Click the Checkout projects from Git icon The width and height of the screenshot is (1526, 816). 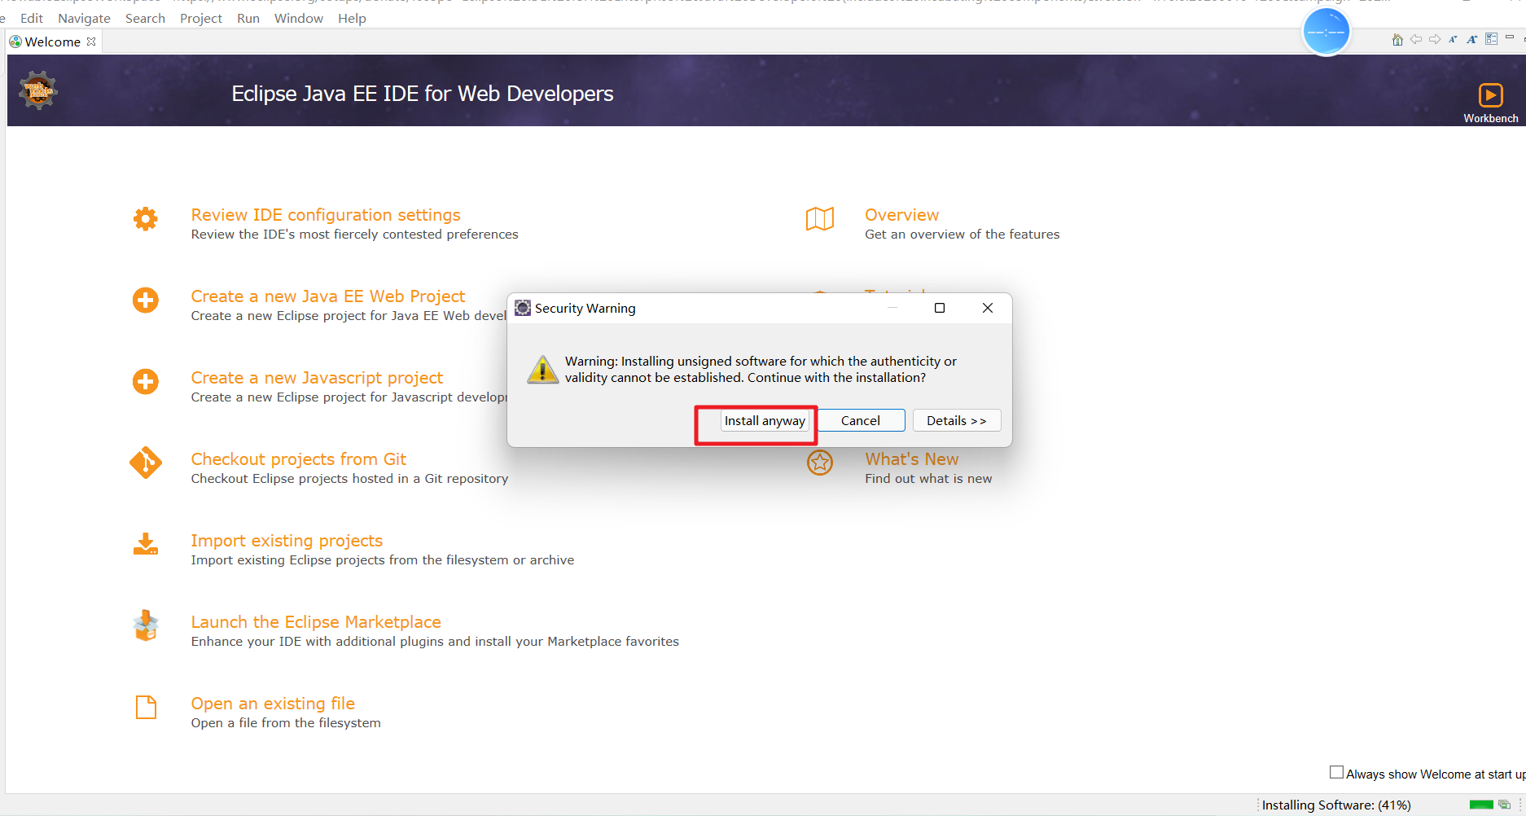coord(145,463)
